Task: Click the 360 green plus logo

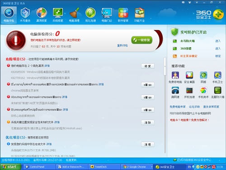Action: 218,15
